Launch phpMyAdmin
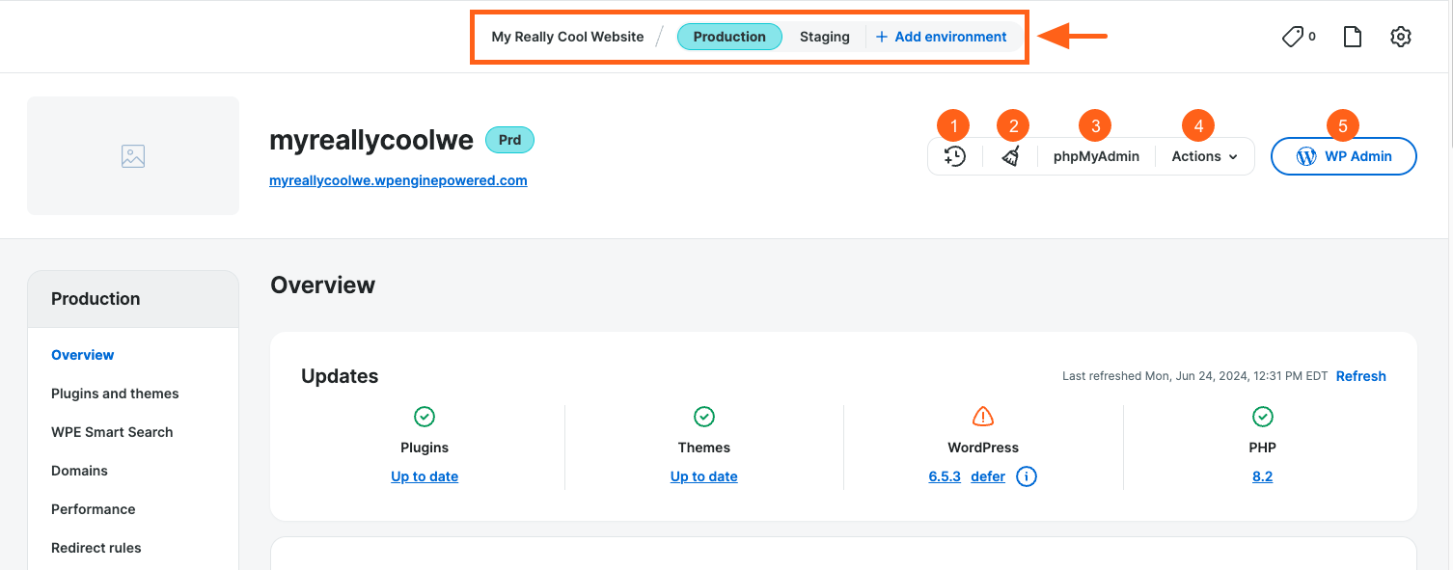 point(1095,155)
